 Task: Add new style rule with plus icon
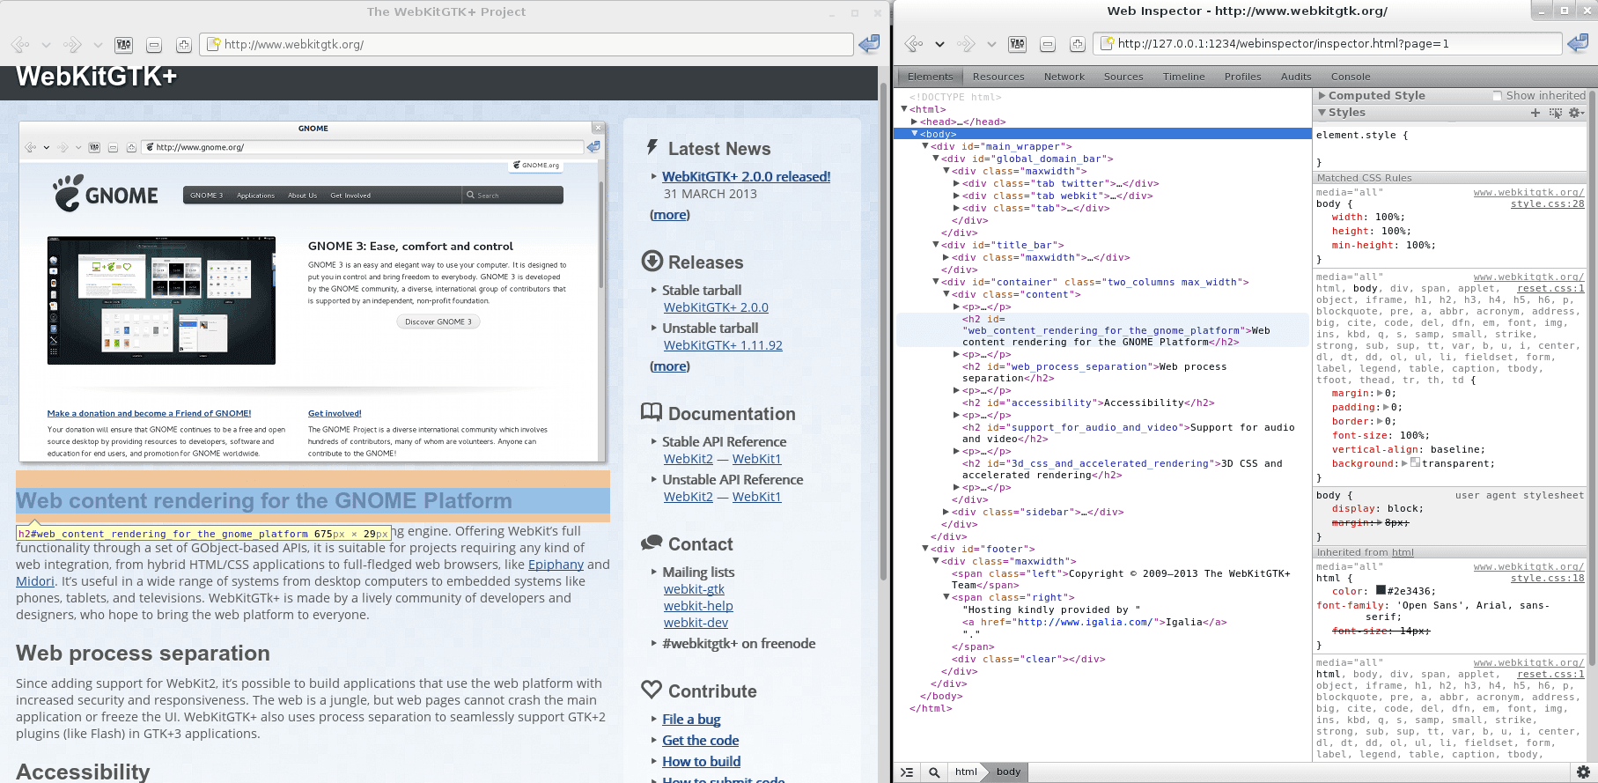[1535, 113]
